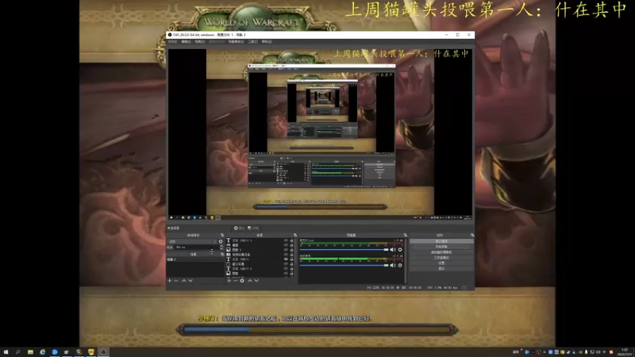The image size is (635, 357).
Task: Open the 视图 menu in OBS
Action: (199, 42)
